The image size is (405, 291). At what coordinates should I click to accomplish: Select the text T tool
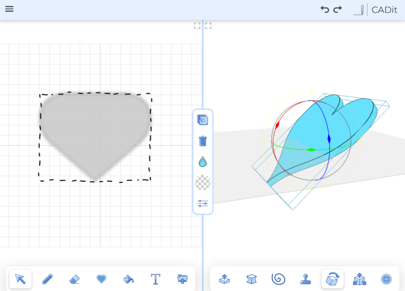[155, 279]
